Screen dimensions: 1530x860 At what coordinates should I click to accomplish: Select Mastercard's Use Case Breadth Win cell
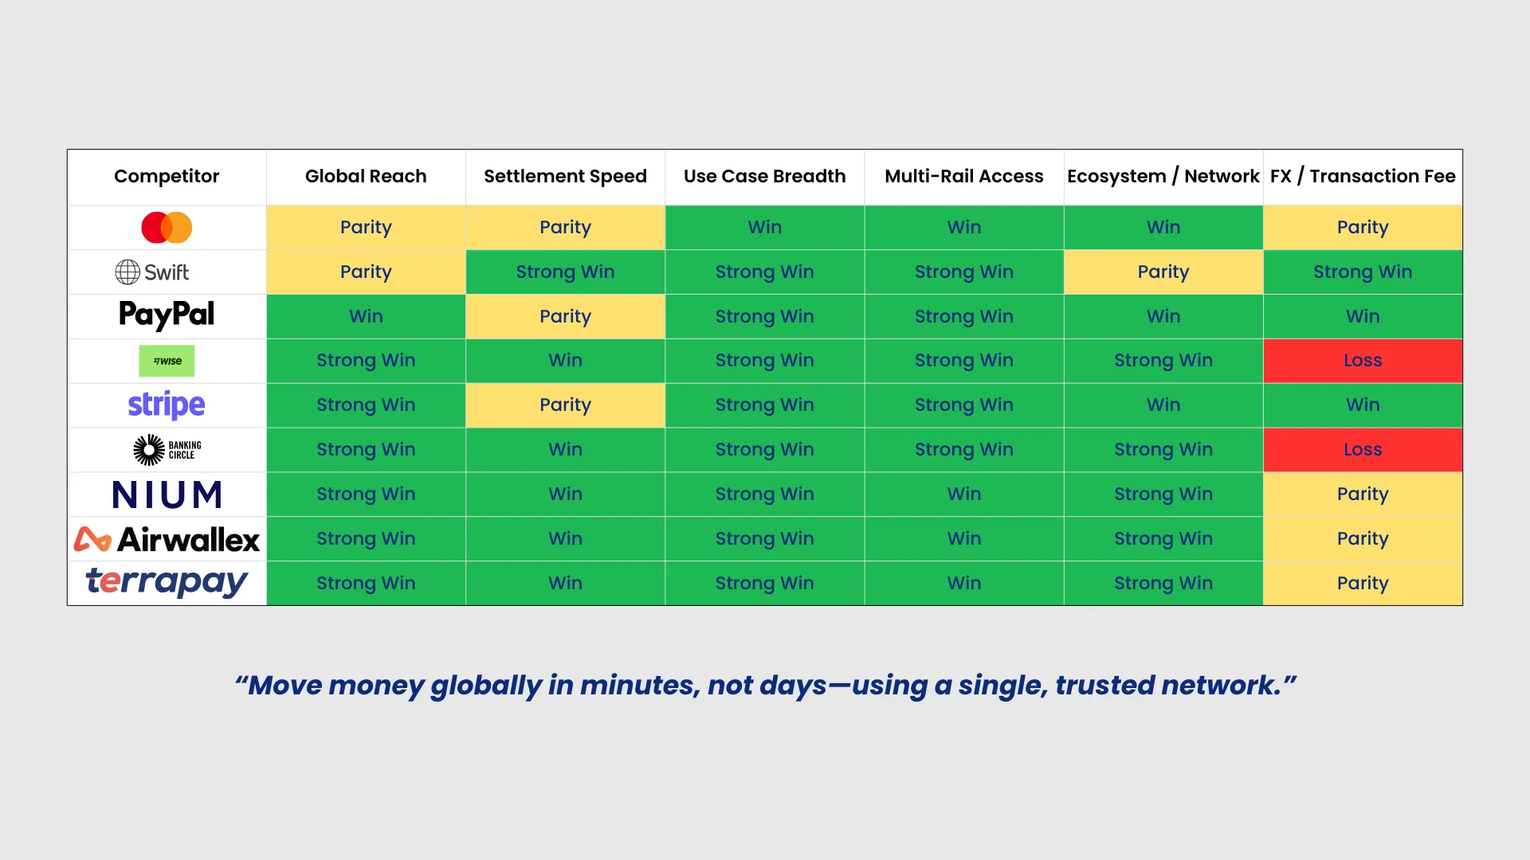764,228
